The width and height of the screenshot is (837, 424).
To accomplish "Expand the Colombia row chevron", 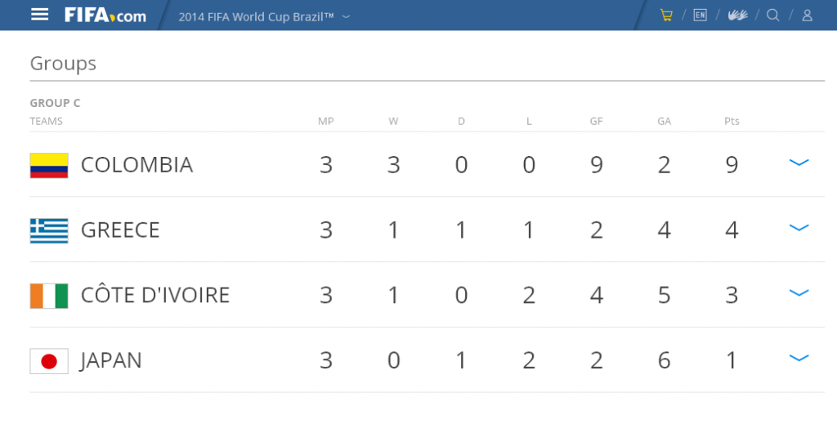I will coord(799,163).
